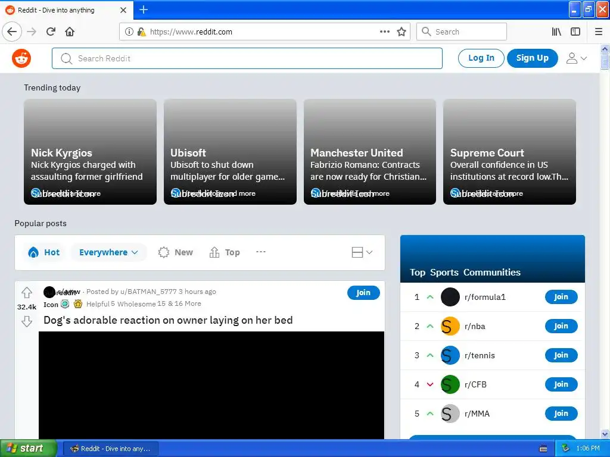Open the browser home page icon

[70, 32]
